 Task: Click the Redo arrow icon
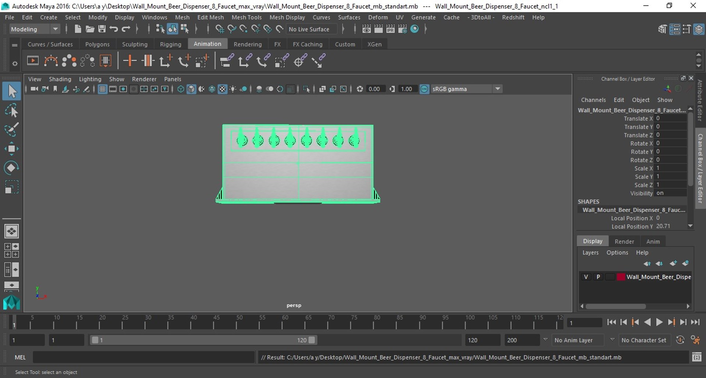pyautogui.click(x=126, y=29)
